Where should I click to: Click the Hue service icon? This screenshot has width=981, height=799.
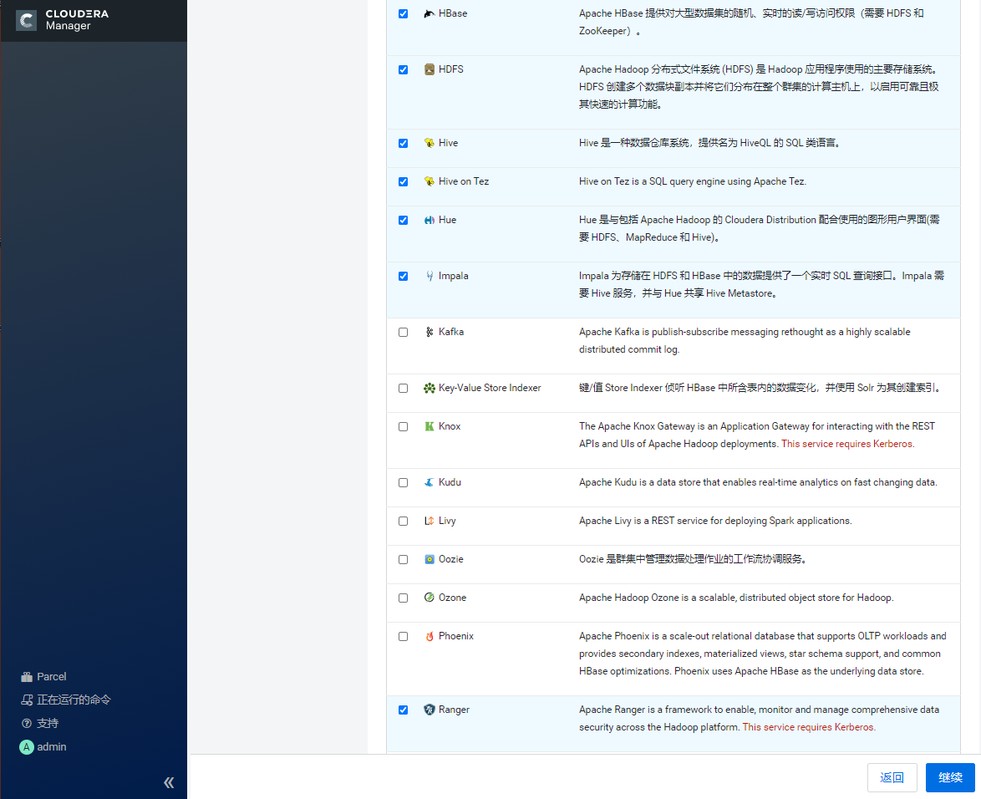[x=430, y=221]
